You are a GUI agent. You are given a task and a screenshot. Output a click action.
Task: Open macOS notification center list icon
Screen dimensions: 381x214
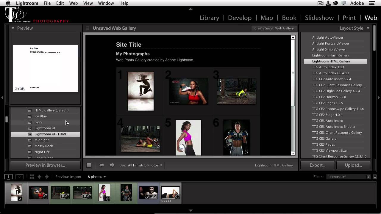[372, 3]
